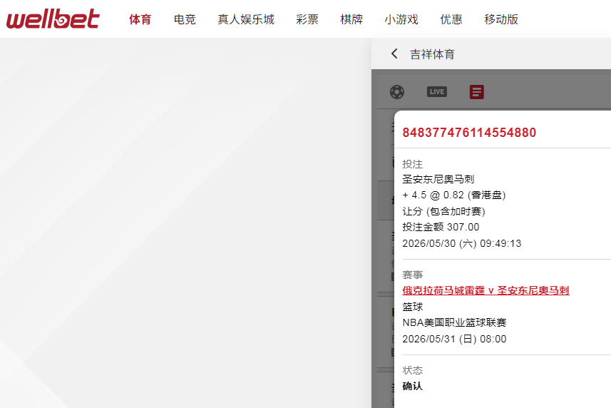Open the 彩票 lottery section

tap(307, 19)
